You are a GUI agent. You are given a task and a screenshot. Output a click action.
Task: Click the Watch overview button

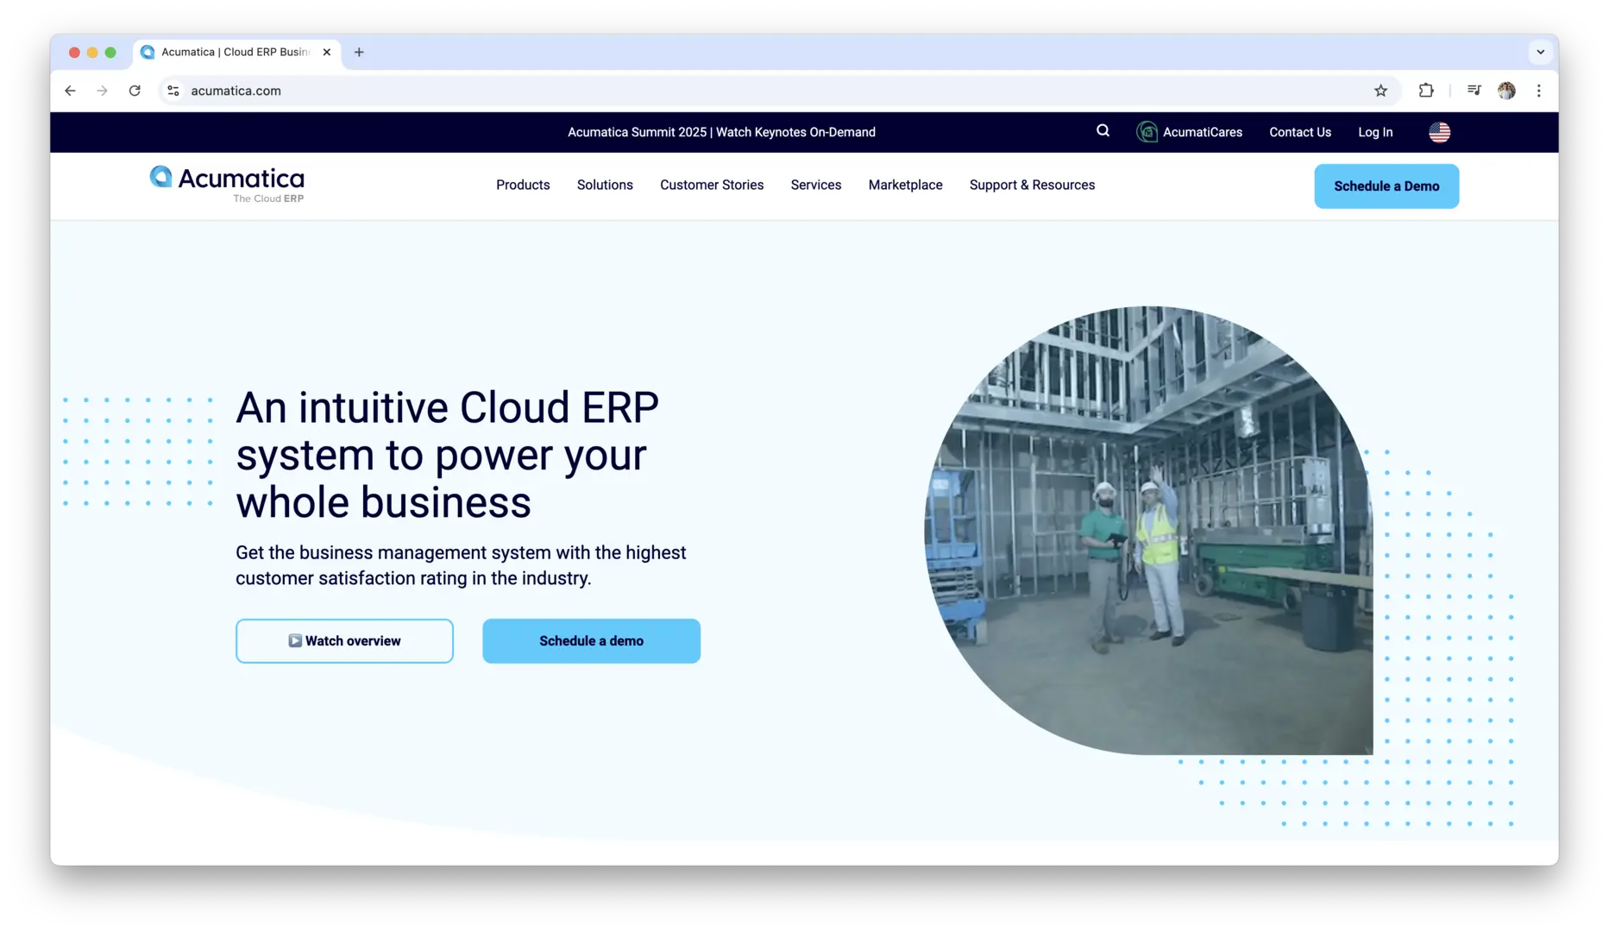(x=344, y=641)
